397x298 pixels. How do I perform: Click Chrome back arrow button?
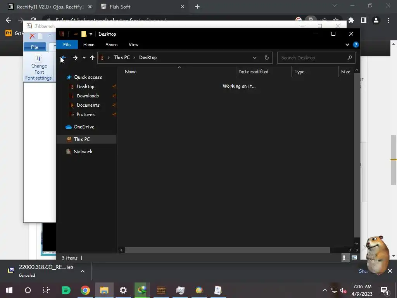point(9,20)
